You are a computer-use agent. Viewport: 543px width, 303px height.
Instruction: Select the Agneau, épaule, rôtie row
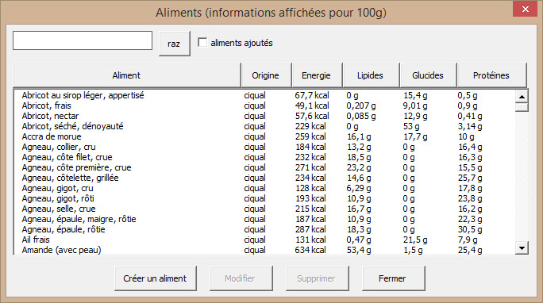click(x=264, y=229)
